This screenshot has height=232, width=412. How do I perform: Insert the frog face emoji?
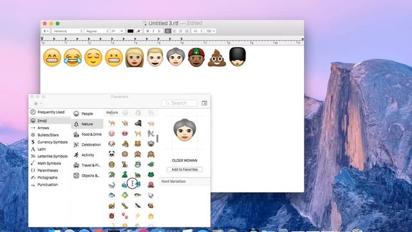click(x=151, y=175)
